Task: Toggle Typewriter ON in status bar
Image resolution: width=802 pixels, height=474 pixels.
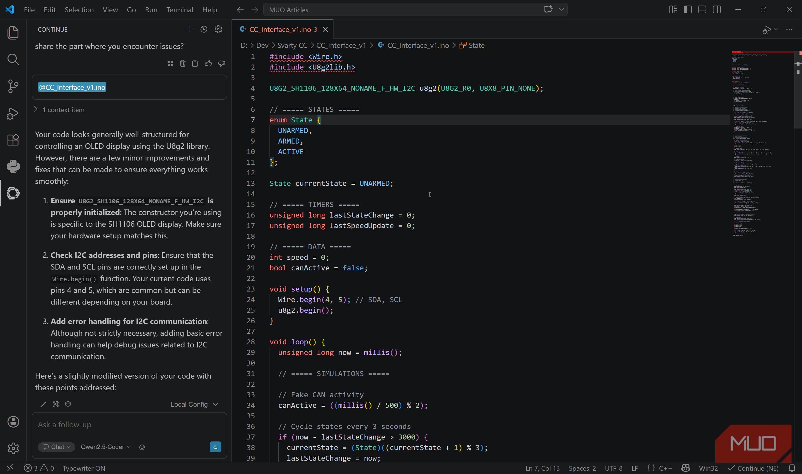Action: coord(84,468)
